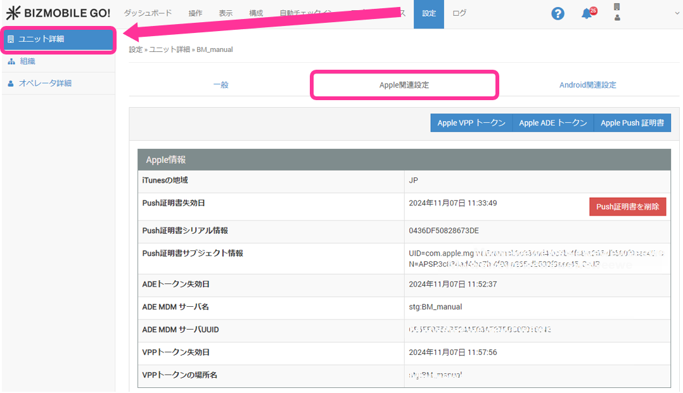The height and width of the screenshot is (393, 683).
Task: Switch to the Android関連設定 tab
Action: pos(587,85)
